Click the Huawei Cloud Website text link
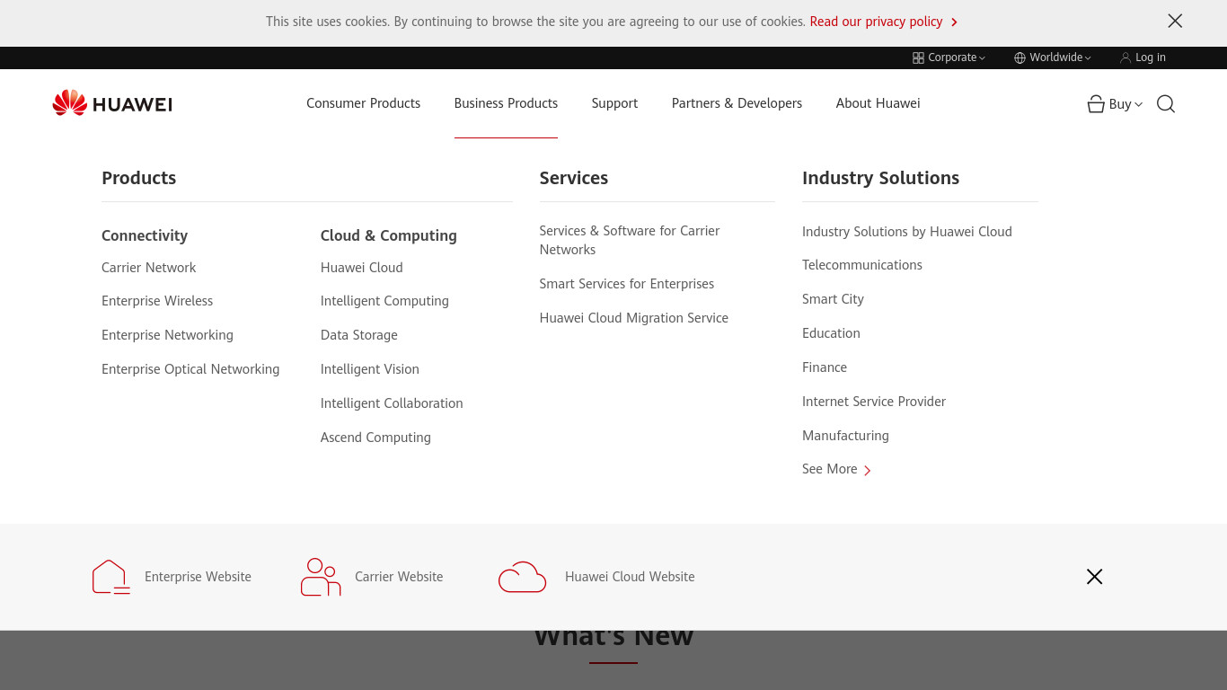 tap(630, 577)
